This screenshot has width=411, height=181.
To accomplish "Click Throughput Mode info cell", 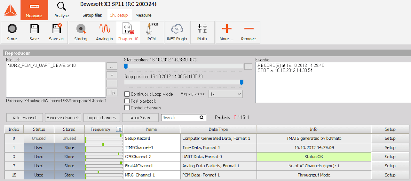I will [x=314, y=175].
